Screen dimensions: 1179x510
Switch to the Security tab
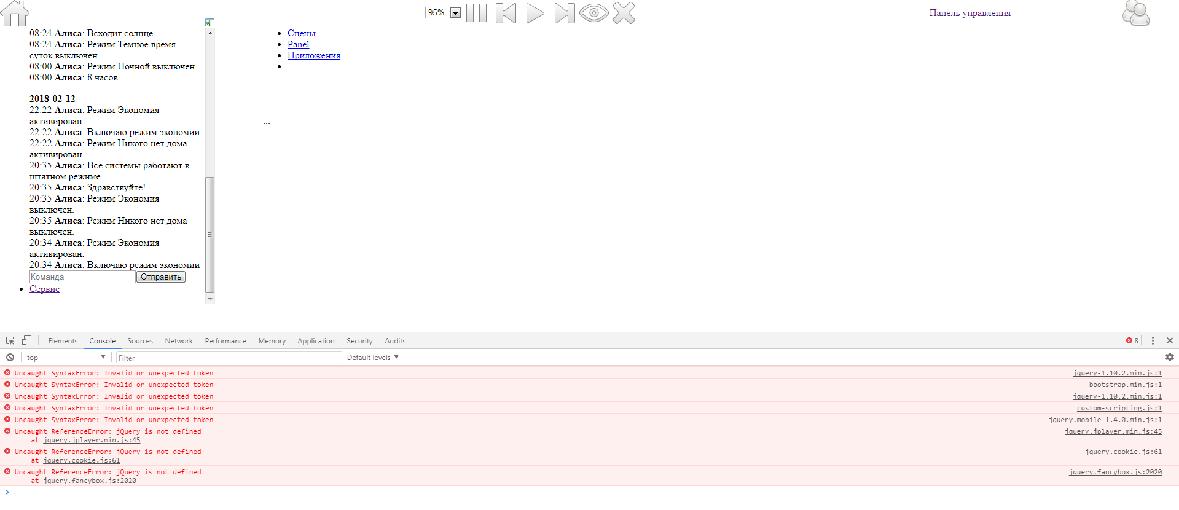coord(359,341)
